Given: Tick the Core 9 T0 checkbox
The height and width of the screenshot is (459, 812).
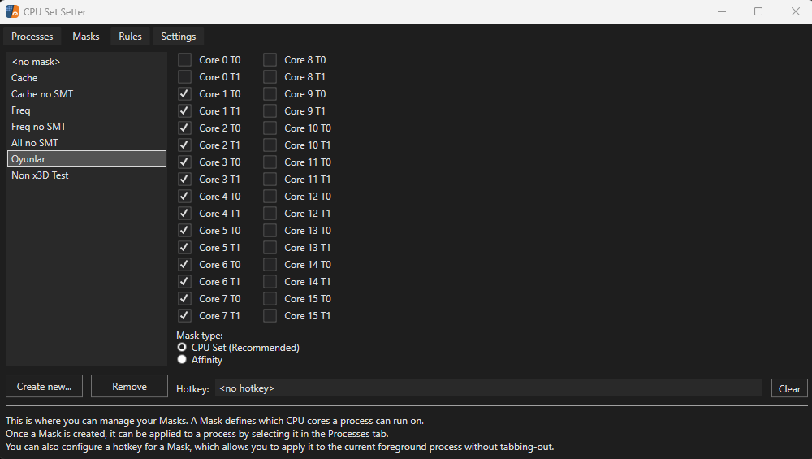Looking at the screenshot, I should click(x=270, y=93).
